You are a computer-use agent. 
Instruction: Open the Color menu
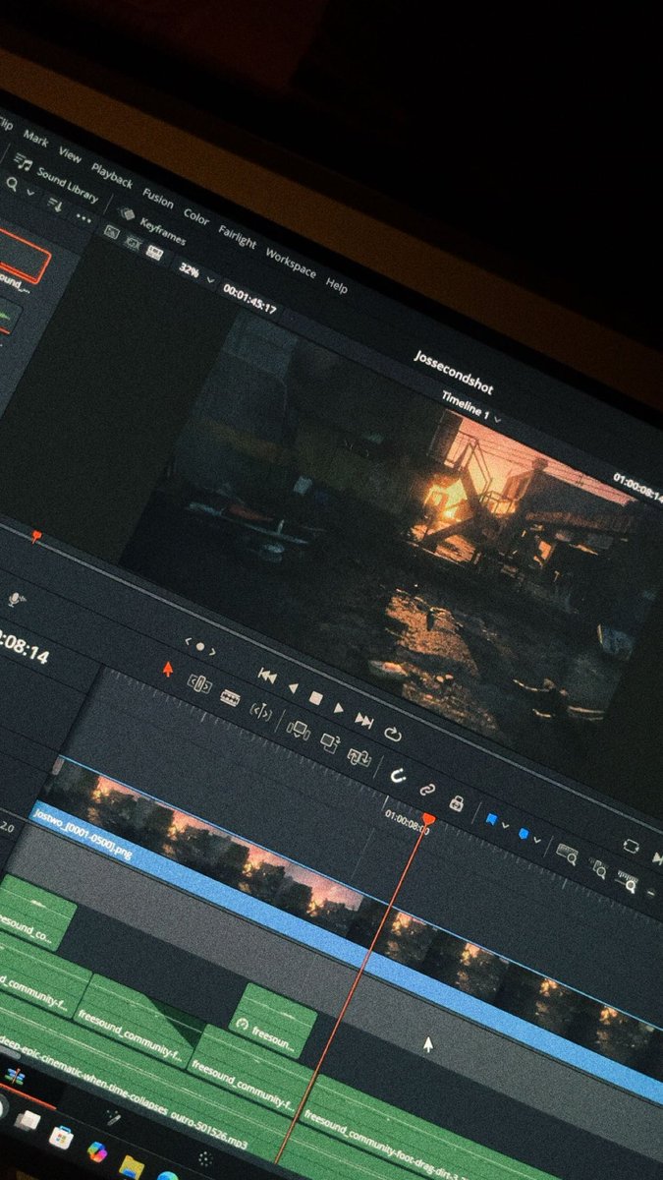pyautogui.click(x=196, y=216)
